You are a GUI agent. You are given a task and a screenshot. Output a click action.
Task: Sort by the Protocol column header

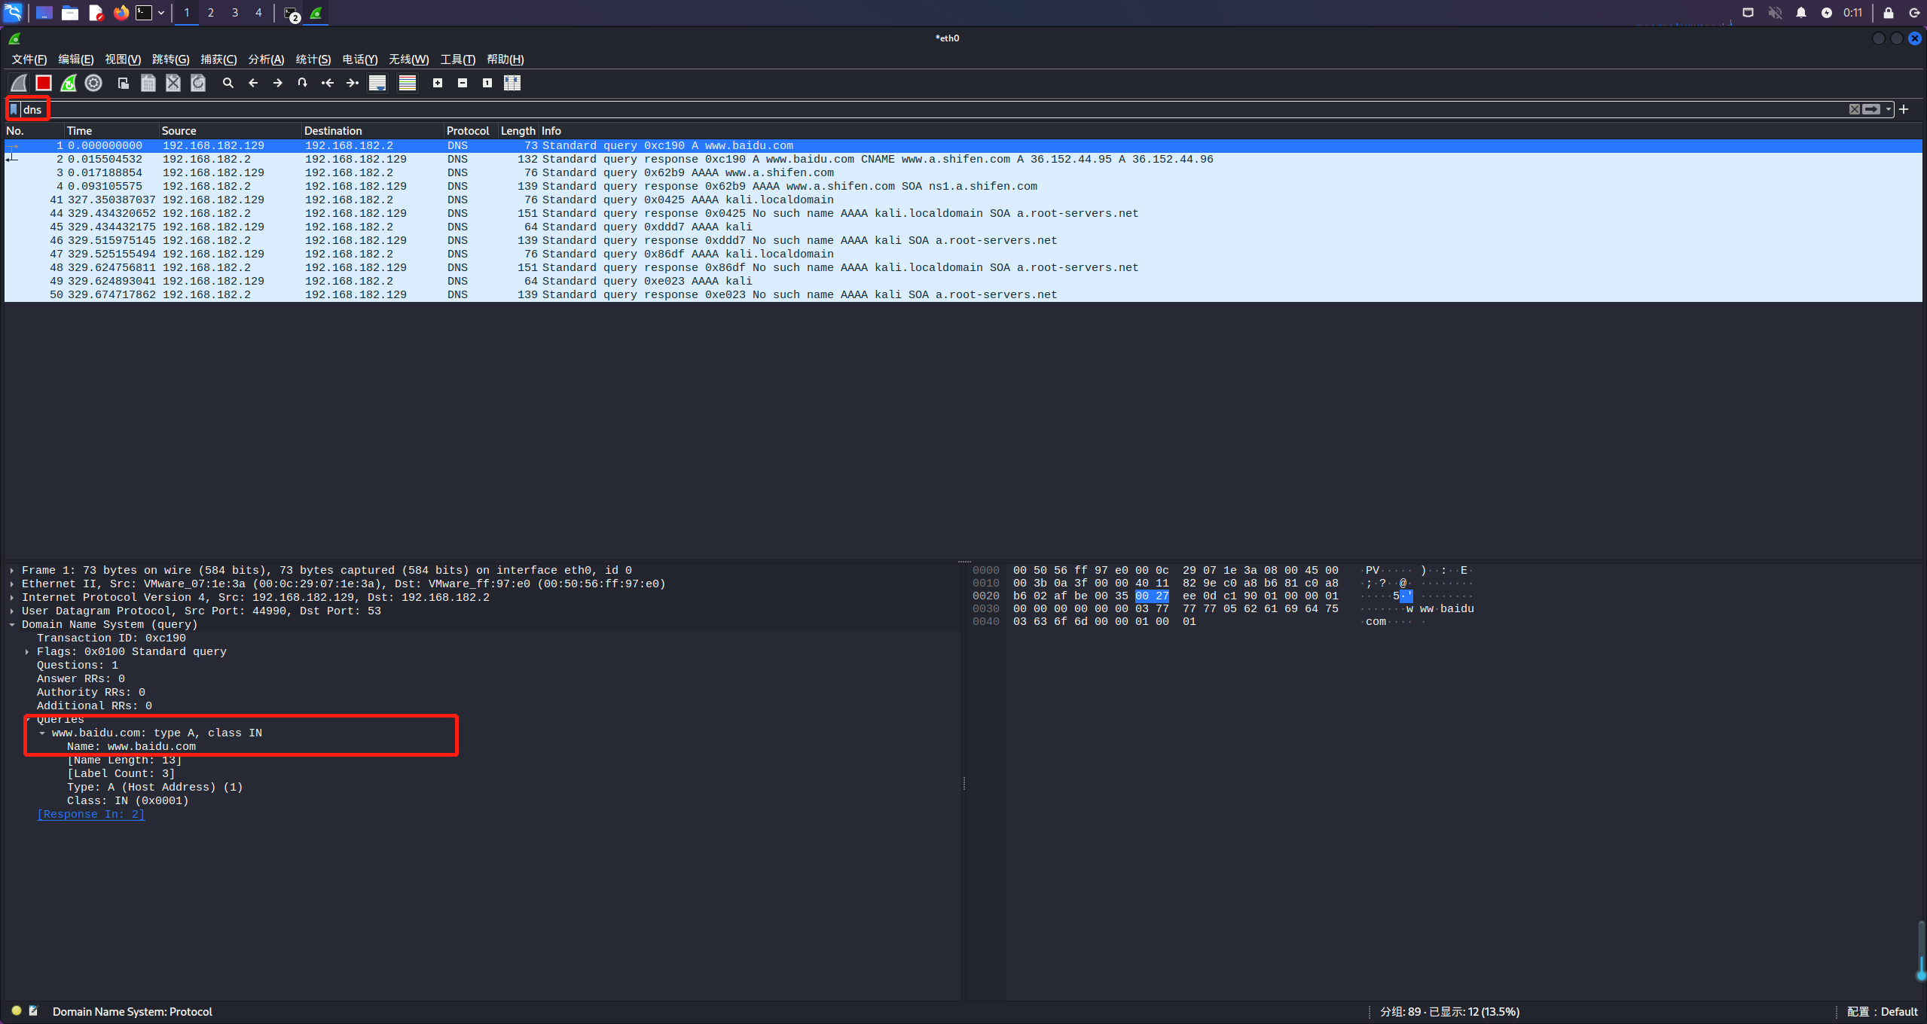pyautogui.click(x=471, y=131)
